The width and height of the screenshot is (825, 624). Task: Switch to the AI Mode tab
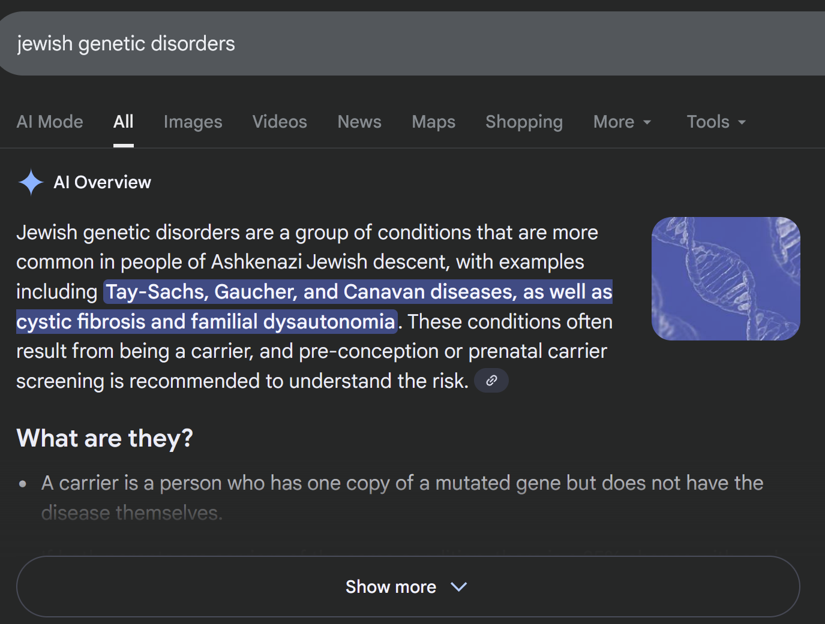point(50,122)
